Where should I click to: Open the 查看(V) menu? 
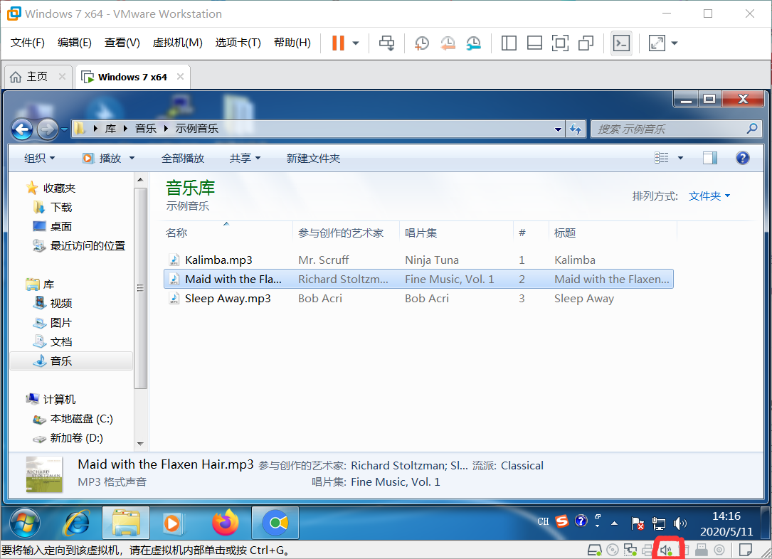pyautogui.click(x=122, y=43)
